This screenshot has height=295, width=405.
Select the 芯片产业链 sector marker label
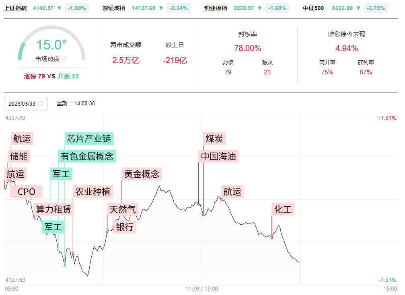point(90,139)
